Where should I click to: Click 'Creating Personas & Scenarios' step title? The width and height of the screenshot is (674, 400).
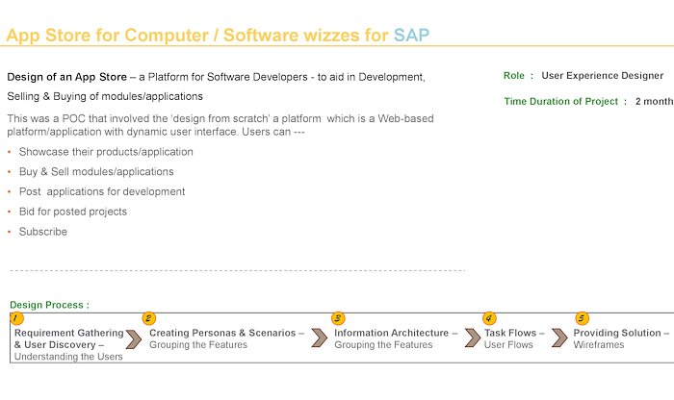[x=222, y=333]
